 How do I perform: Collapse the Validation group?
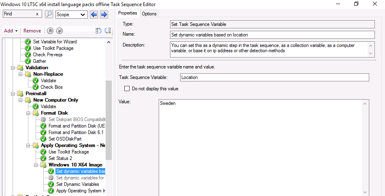[13, 68]
